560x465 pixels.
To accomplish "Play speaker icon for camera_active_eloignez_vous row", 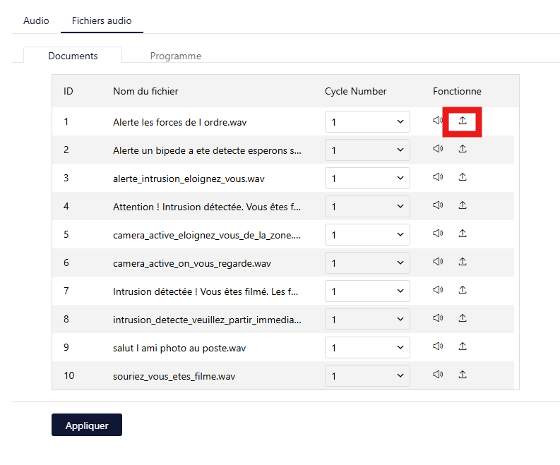I will 438,234.
